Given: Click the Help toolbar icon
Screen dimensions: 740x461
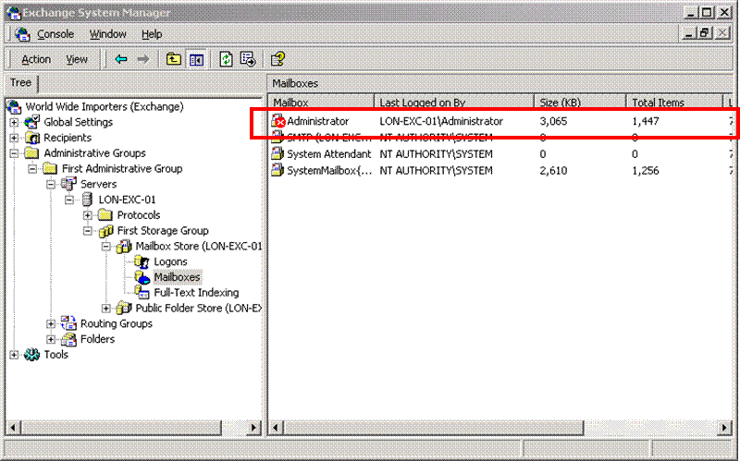Looking at the screenshot, I should pos(277,59).
